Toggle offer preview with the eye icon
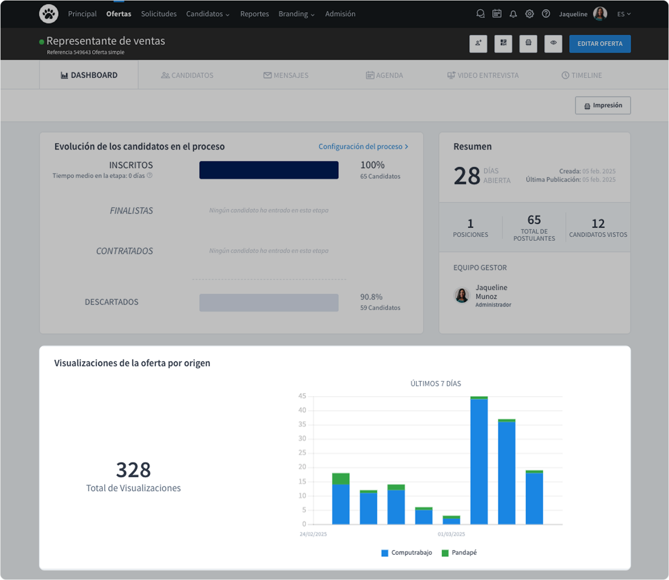The height and width of the screenshot is (580, 669). 553,43
